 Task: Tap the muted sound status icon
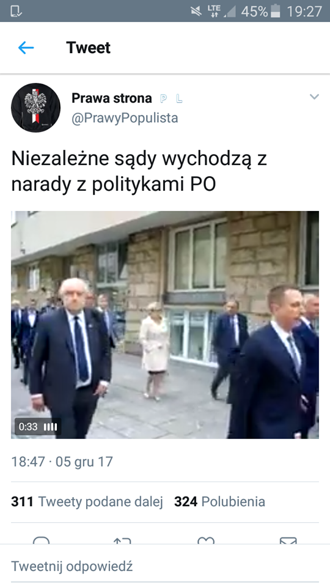tap(196, 11)
